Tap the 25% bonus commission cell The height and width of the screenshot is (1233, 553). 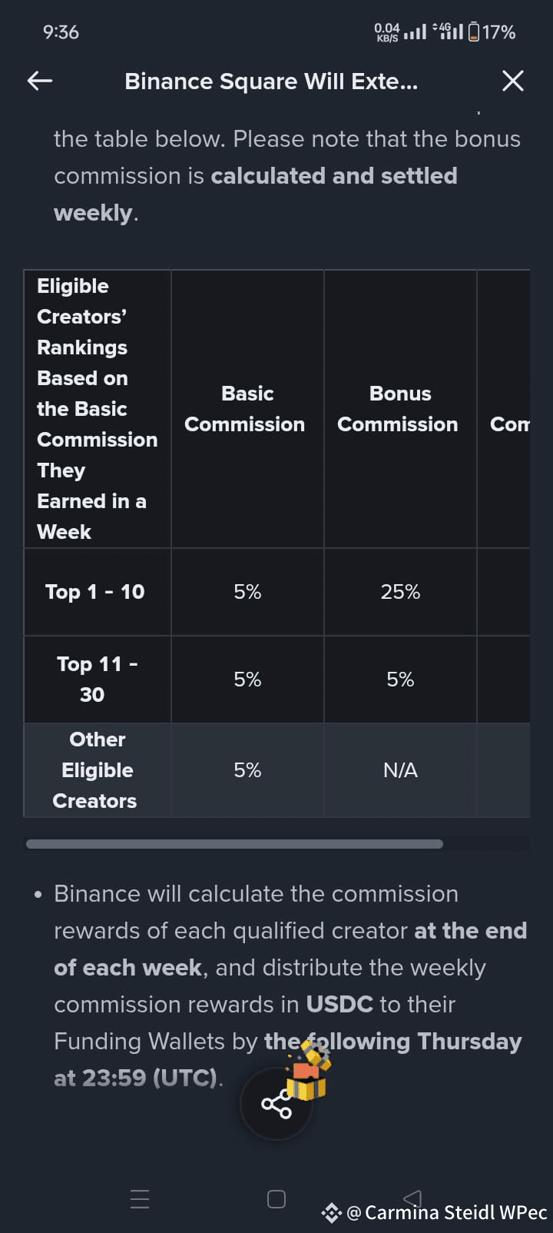400,592
